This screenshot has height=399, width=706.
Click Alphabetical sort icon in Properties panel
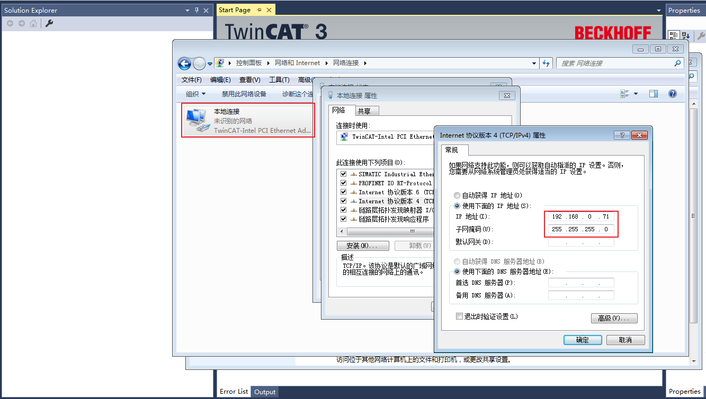(x=685, y=35)
